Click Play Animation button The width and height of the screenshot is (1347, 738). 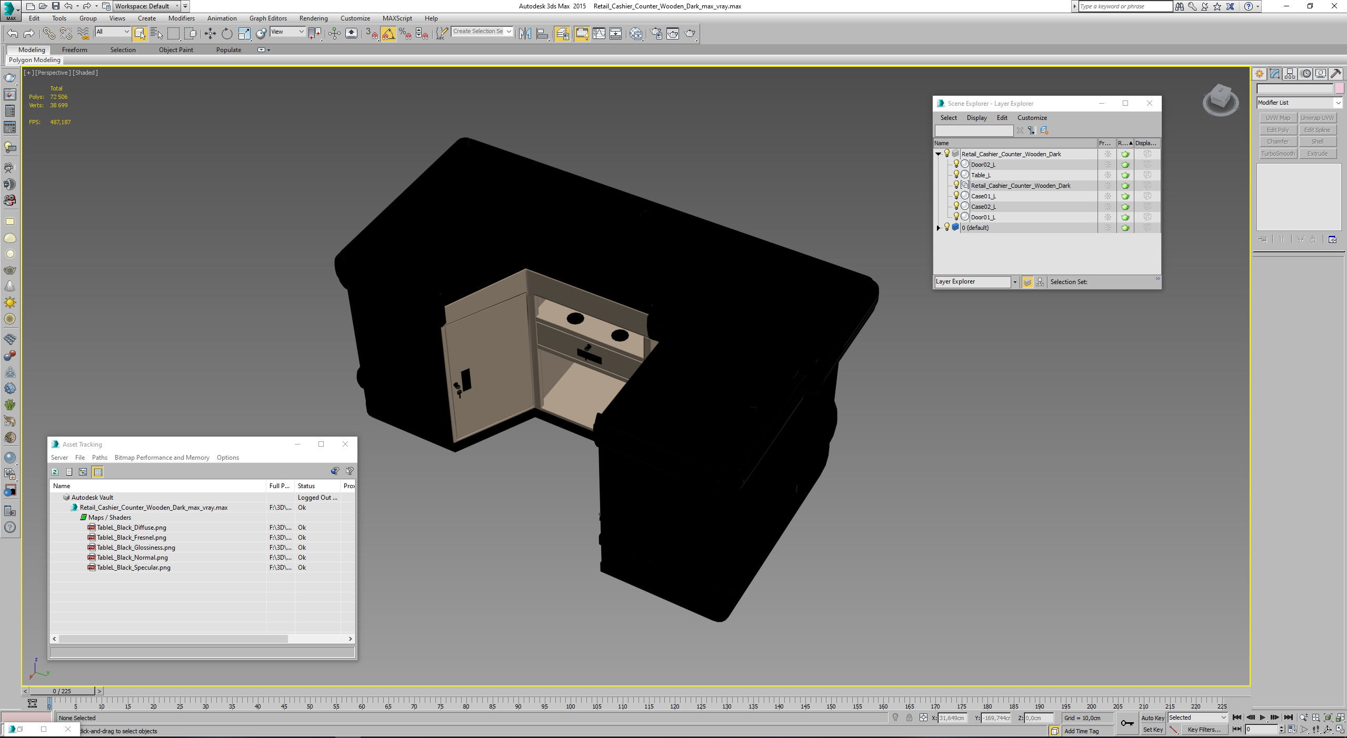[1262, 717]
